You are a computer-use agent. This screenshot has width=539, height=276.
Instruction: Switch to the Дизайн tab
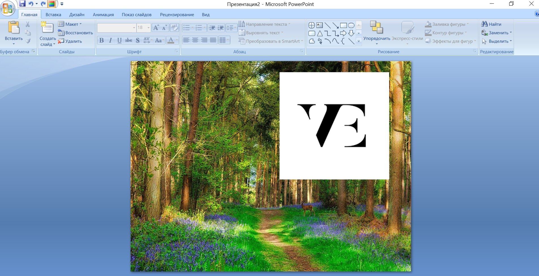(x=77, y=14)
